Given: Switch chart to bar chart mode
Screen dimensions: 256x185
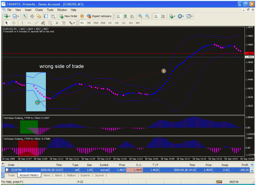Looking at the screenshot, I should click(118, 16).
